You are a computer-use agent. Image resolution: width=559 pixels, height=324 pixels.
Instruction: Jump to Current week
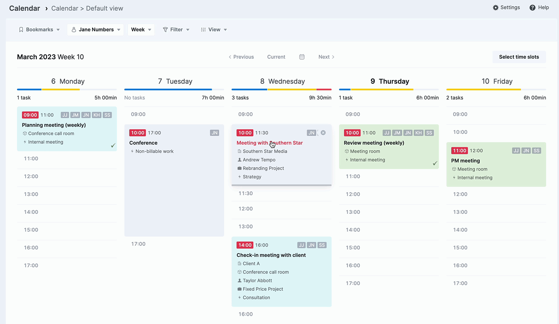point(276,57)
